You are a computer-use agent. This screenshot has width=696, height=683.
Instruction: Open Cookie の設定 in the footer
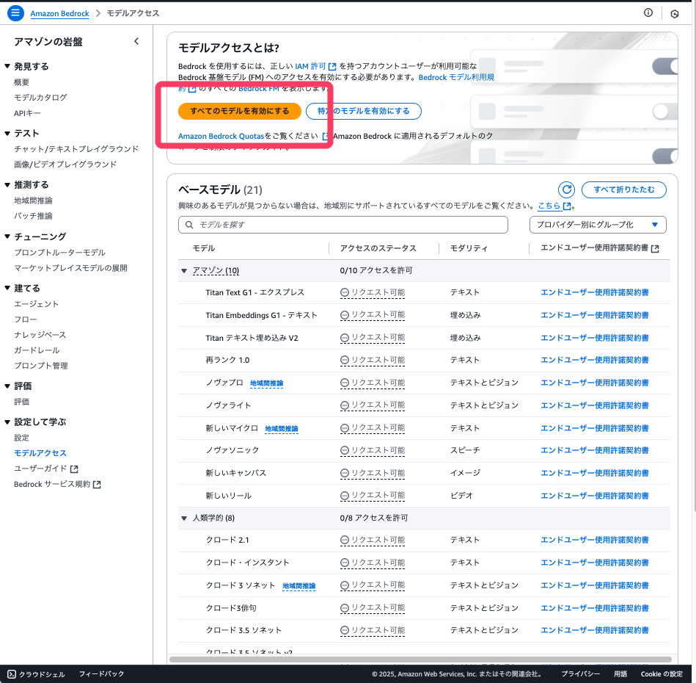[x=662, y=673]
